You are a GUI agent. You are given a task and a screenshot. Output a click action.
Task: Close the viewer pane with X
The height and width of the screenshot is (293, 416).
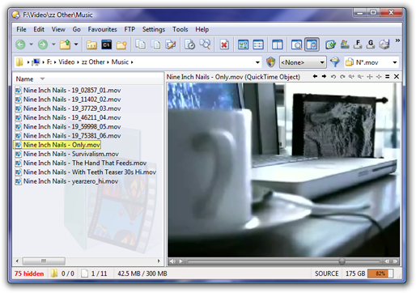pyautogui.click(x=397, y=77)
